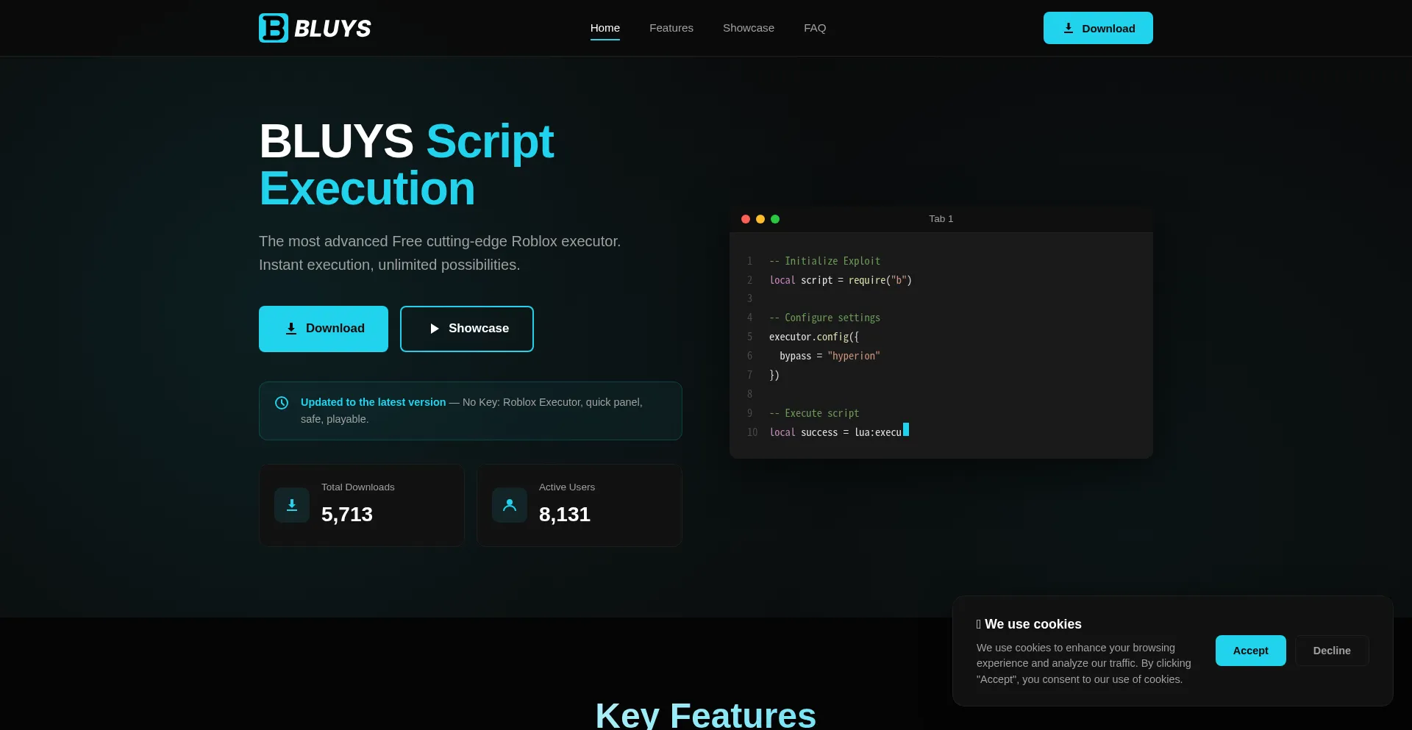1412x730 pixels.
Task: Click the code line 'bypass = "hyperion"'
Action: 830,356
